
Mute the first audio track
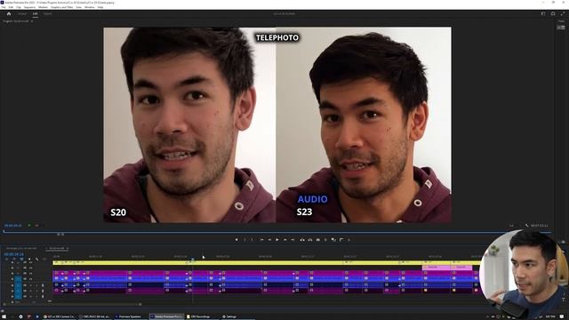(x=31, y=284)
